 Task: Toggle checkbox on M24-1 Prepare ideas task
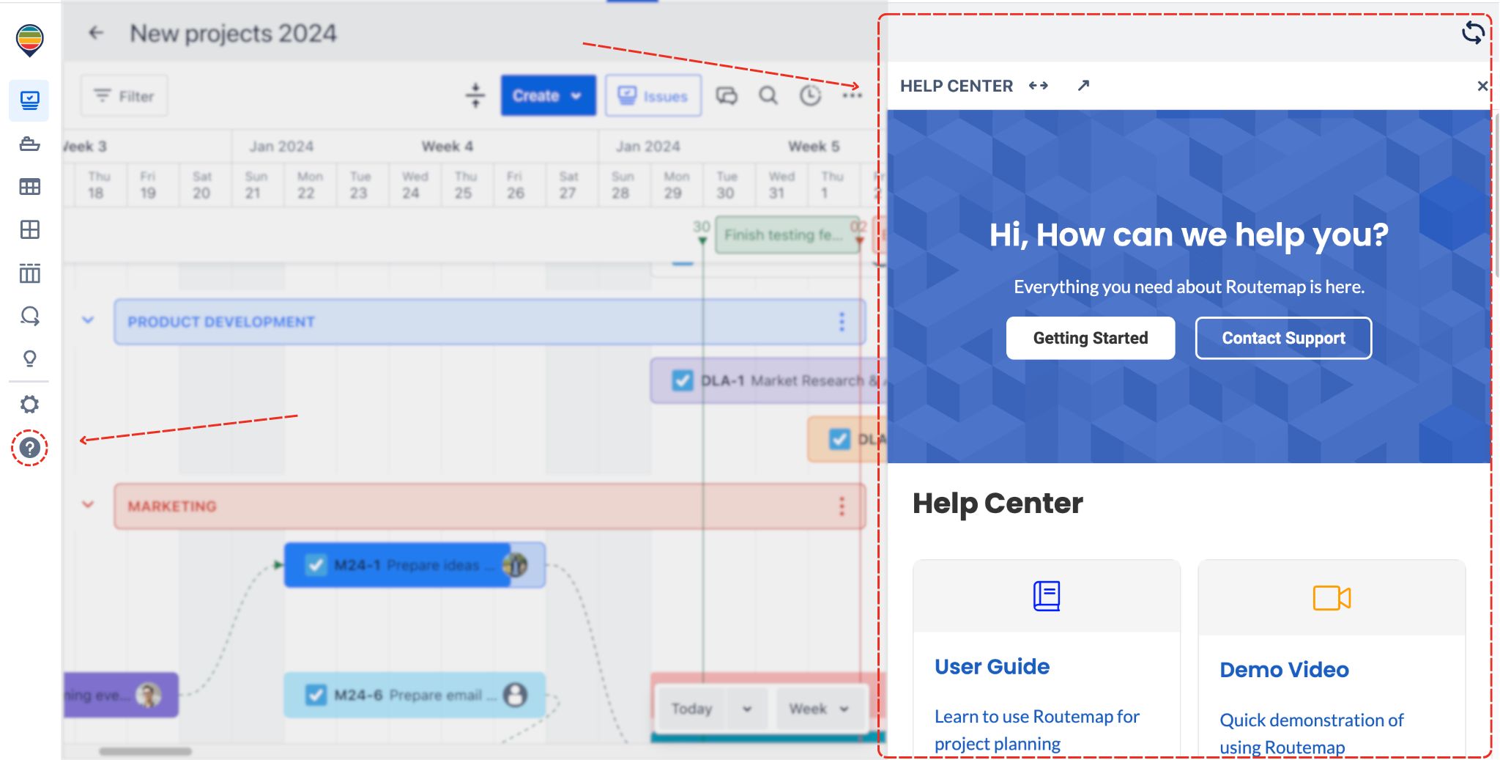[316, 565]
